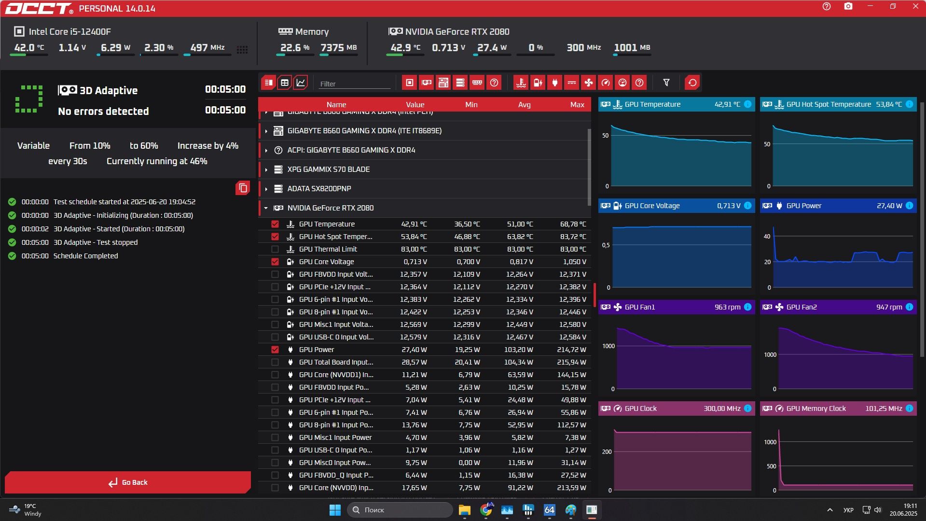Image resolution: width=926 pixels, height=521 pixels.
Task: Open the CPU core grid icon
Action: tap(243, 49)
